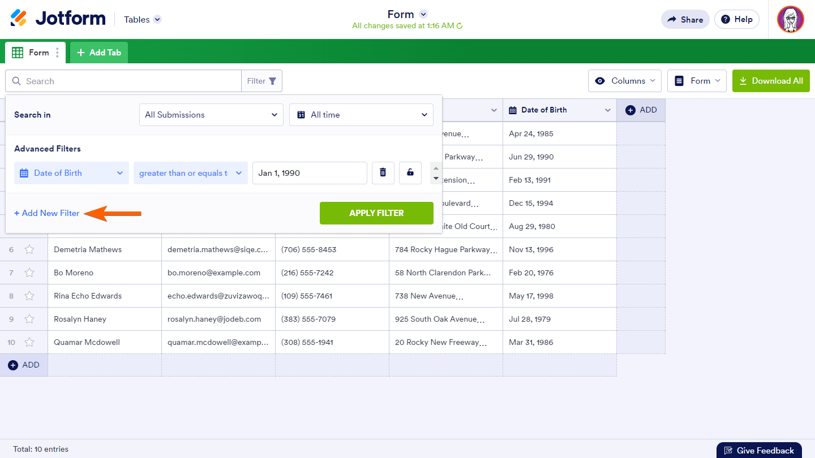Viewport: 815px width, 458px height.
Task: Star row 8 Rina Echo Edwards
Action: point(29,296)
